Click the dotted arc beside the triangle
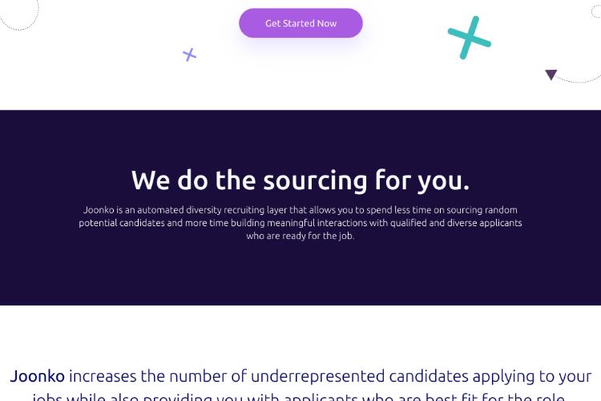Viewport: 601px width, 401px height. (x=579, y=79)
